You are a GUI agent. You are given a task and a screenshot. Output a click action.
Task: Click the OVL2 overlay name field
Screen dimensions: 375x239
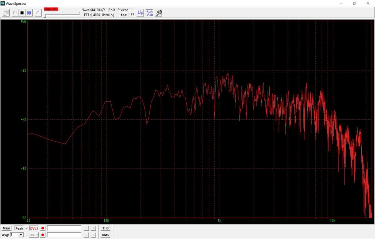[x=64, y=235]
